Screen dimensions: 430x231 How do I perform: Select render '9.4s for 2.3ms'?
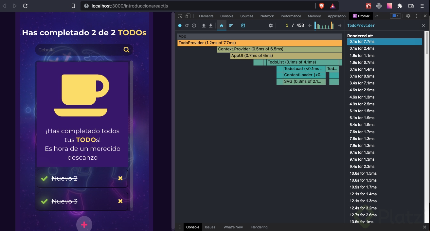pyautogui.click(x=385, y=167)
